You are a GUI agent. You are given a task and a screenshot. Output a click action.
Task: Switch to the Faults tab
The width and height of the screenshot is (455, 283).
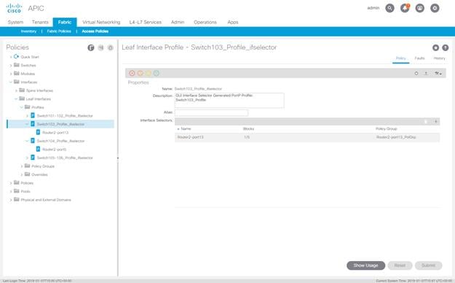(419, 58)
